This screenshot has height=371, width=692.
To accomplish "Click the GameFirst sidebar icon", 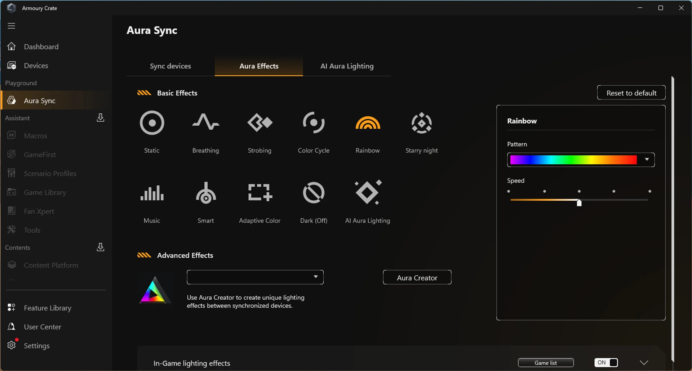I will coord(12,154).
